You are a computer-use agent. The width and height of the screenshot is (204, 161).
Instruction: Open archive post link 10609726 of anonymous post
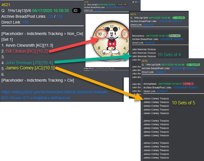[x=178, y=39]
